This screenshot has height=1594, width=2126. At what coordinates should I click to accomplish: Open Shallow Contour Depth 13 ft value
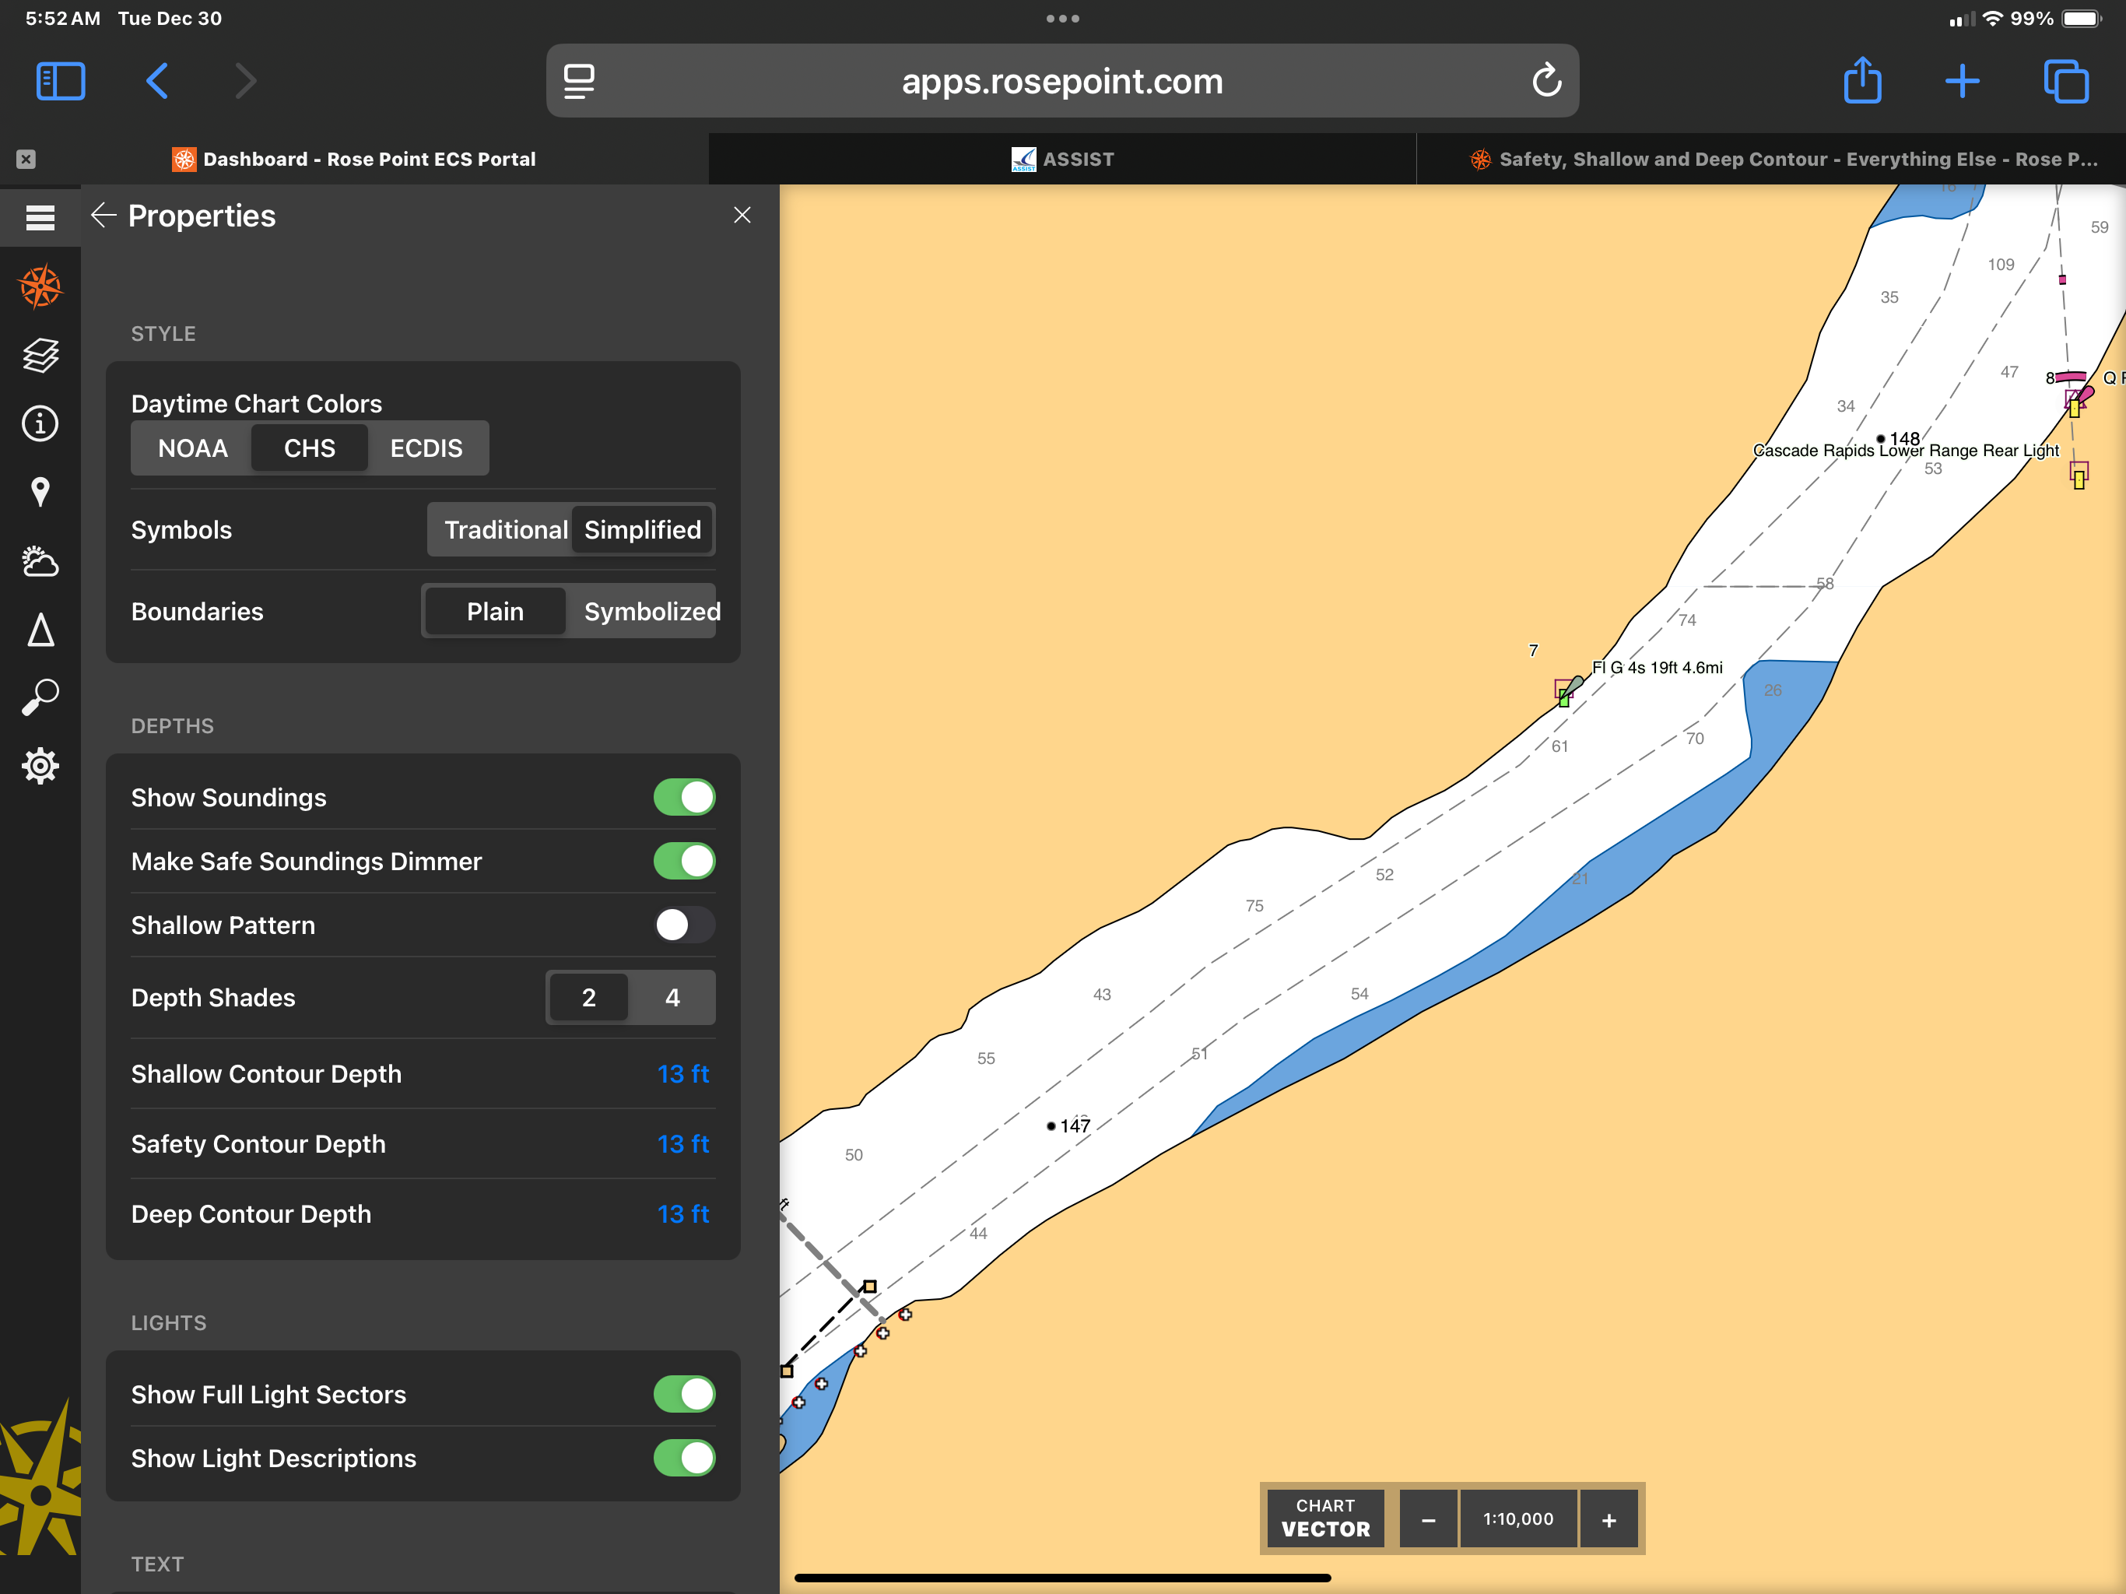pos(682,1074)
